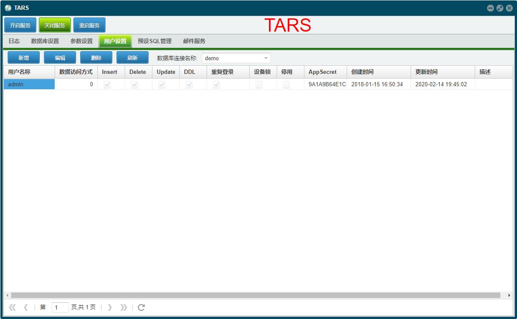Click the 刷新 button
The image size is (517, 319).
(x=132, y=58)
